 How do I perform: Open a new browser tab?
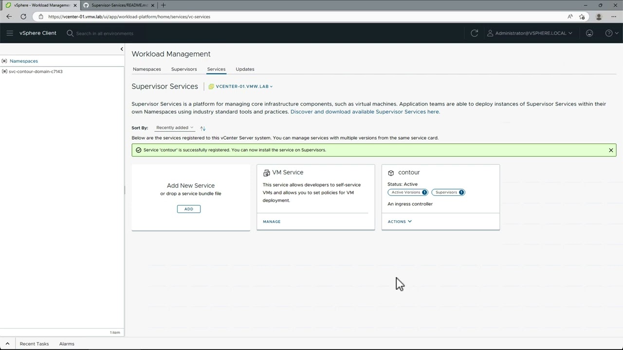(163, 5)
